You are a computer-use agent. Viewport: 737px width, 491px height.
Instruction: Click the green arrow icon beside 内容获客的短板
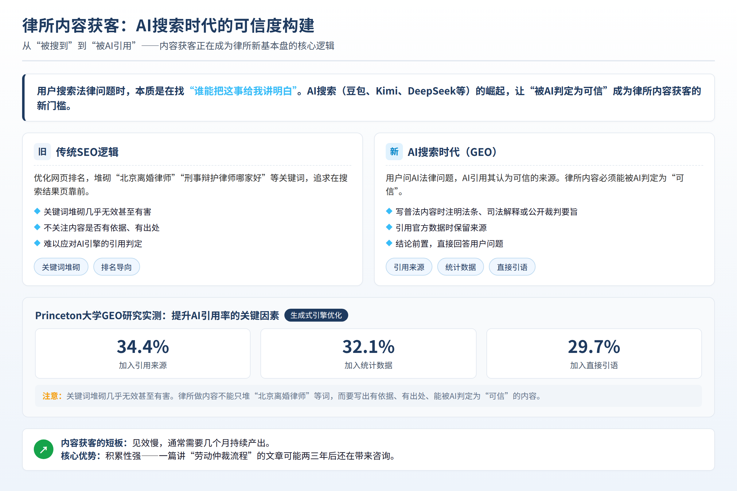click(44, 449)
